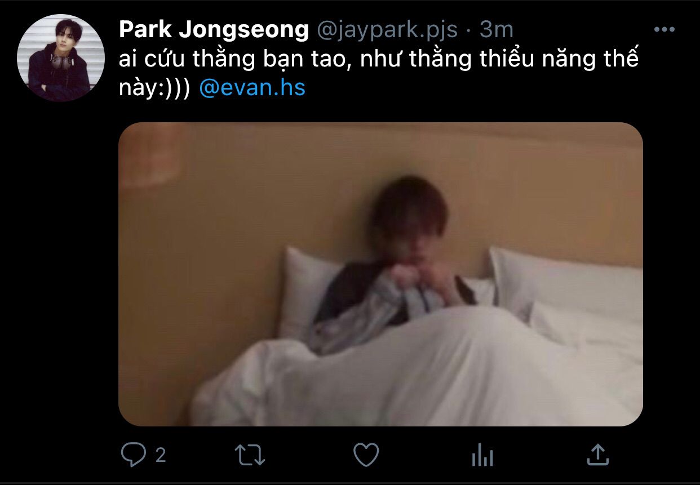The image size is (700, 485).
Task: Click the display name Park Jongseong
Action: tap(214, 30)
